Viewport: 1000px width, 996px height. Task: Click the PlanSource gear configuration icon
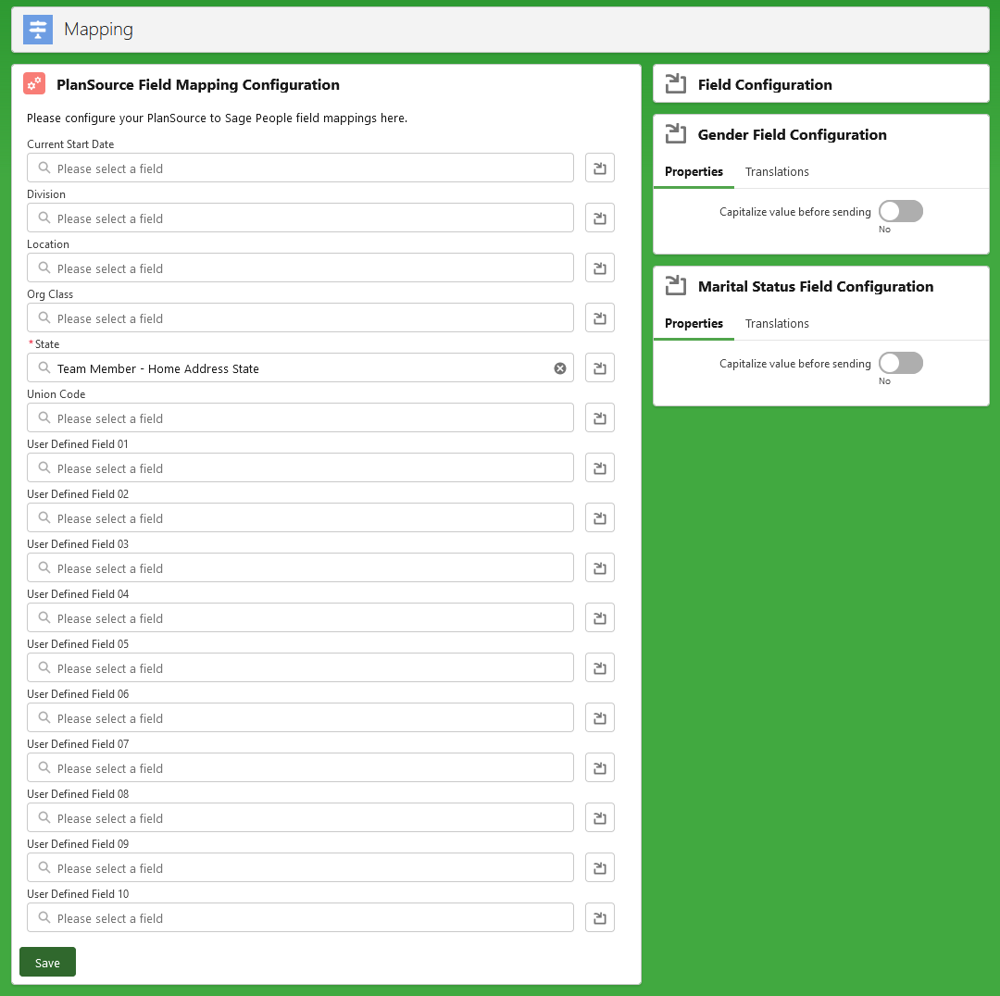coord(34,83)
